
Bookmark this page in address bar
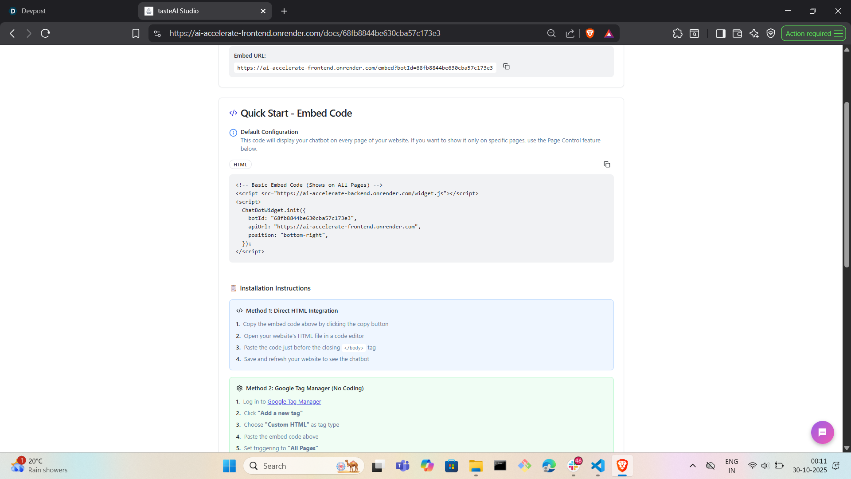click(x=136, y=33)
